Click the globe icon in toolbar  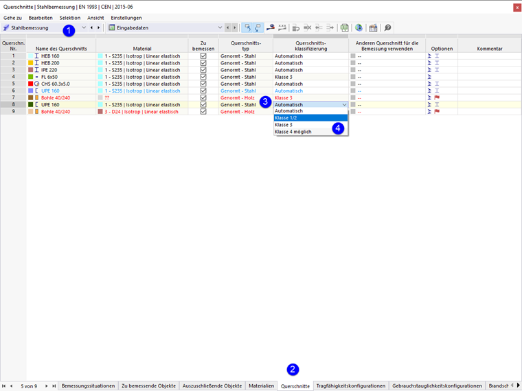pyautogui.click(x=359, y=27)
